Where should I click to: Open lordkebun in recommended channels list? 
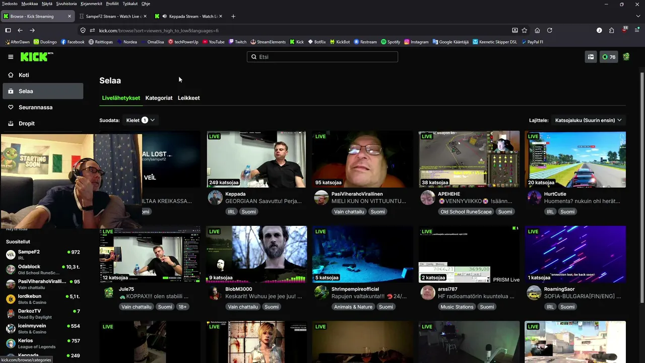point(43,299)
